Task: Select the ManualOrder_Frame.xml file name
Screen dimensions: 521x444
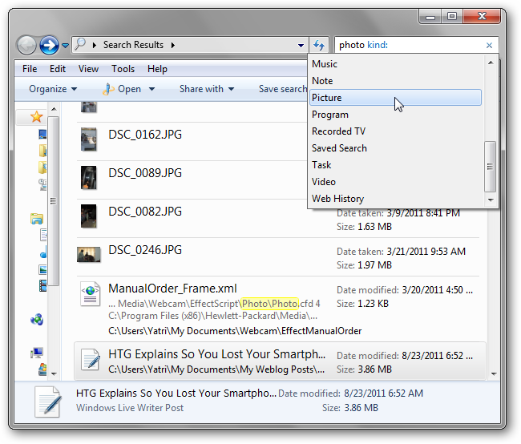Action: pos(172,289)
